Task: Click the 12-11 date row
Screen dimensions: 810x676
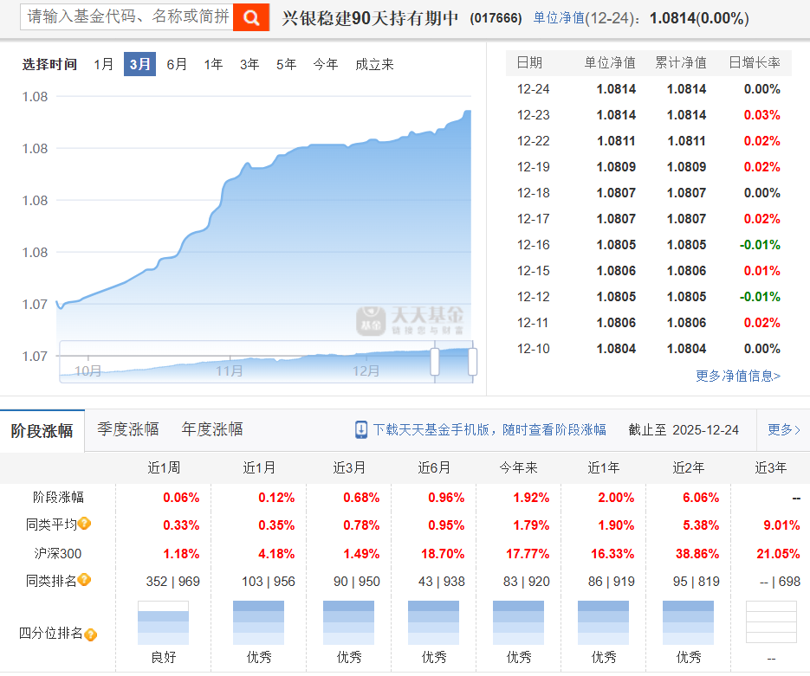Action: 648,323
